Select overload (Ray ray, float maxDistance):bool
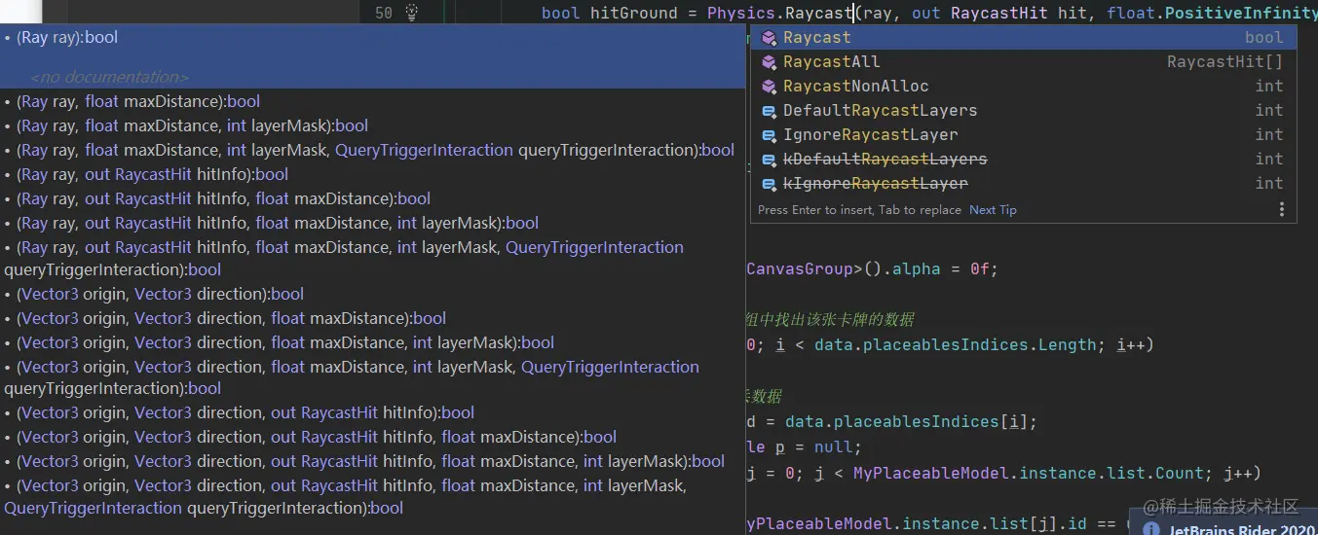 pyautogui.click(x=132, y=101)
